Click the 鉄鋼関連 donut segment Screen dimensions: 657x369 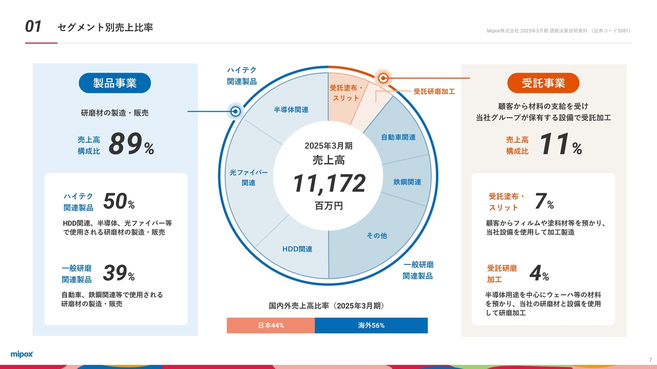click(408, 182)
